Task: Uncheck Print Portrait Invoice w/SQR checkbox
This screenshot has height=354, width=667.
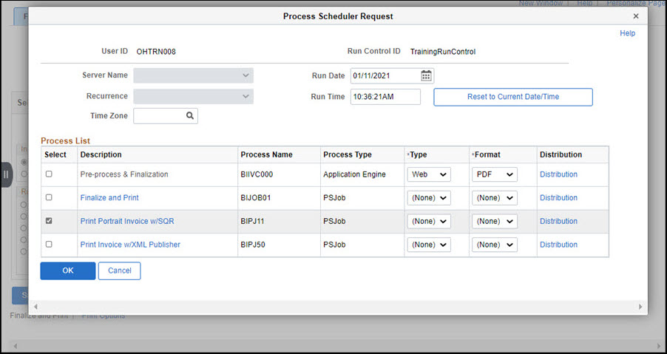Action: 49,221
